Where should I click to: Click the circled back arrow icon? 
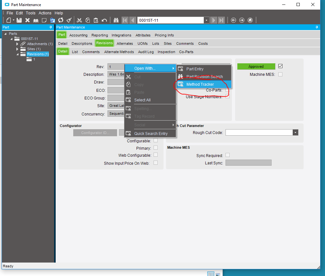tap(234, 20)
